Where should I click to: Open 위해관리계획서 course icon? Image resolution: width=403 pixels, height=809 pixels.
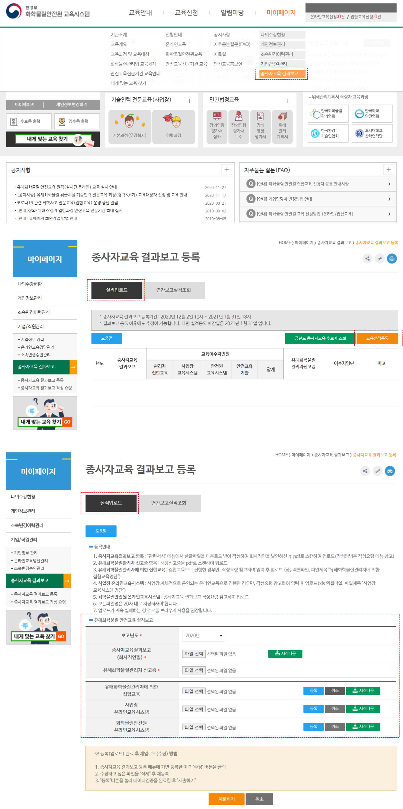(282, 126)
